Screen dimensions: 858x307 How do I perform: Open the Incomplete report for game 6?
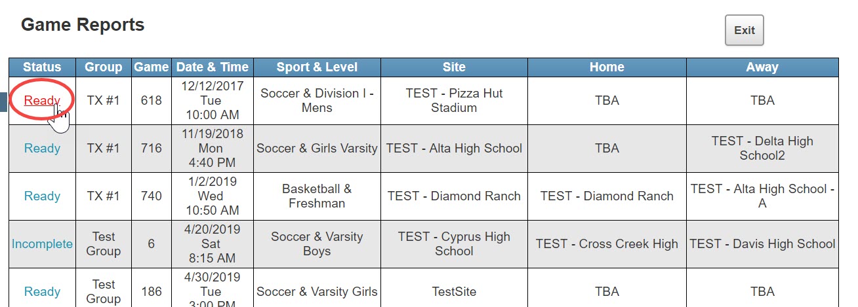point(42,244)
